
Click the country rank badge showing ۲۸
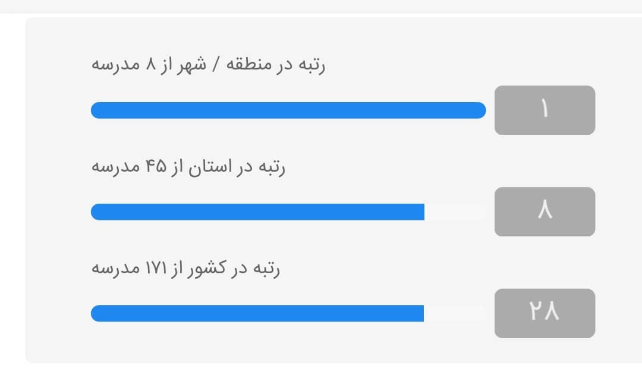pos(545,313)
